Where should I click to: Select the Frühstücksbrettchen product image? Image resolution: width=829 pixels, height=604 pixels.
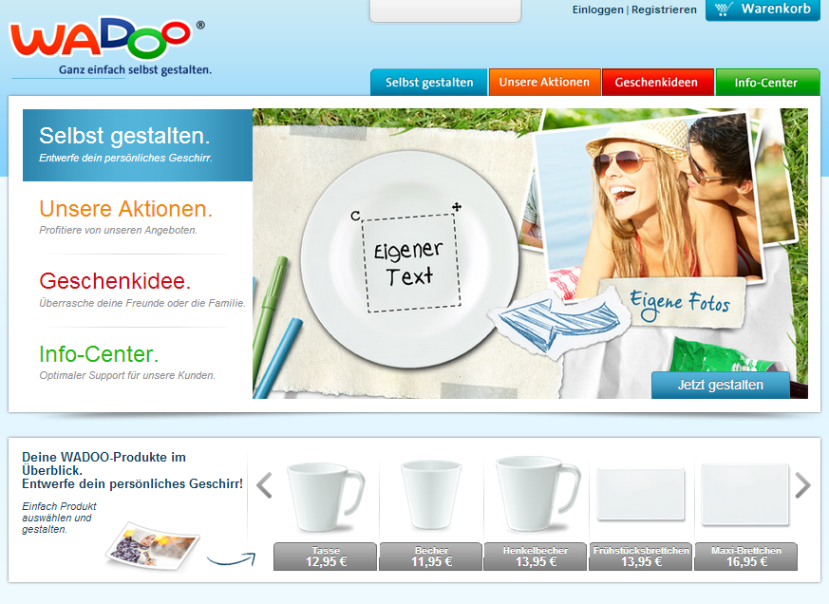(641, 495)
